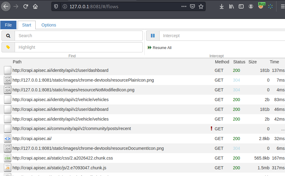Focus the Search filter input field
The image size is (285, 176).
(x=79, y=36)
